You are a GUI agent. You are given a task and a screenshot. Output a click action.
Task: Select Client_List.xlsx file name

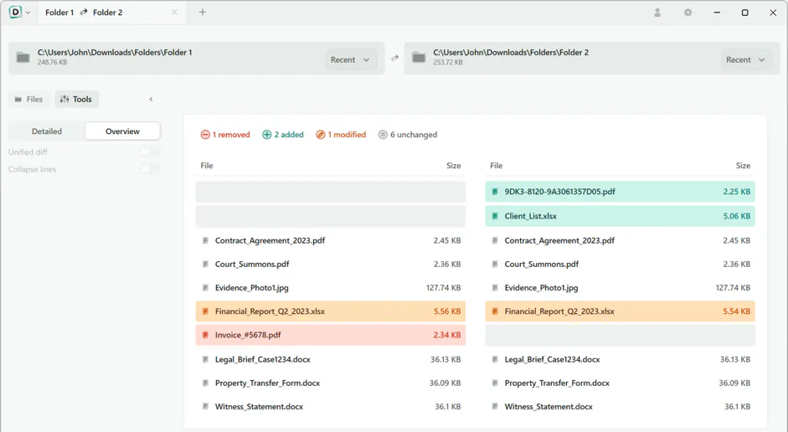tap(531, 216)
